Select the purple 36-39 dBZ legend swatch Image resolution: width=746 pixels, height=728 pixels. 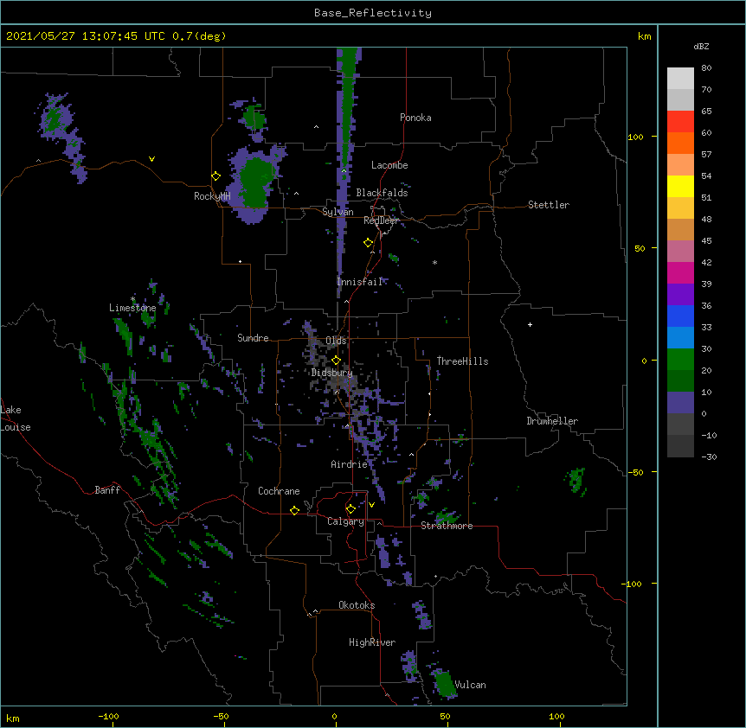click(680, 294)
